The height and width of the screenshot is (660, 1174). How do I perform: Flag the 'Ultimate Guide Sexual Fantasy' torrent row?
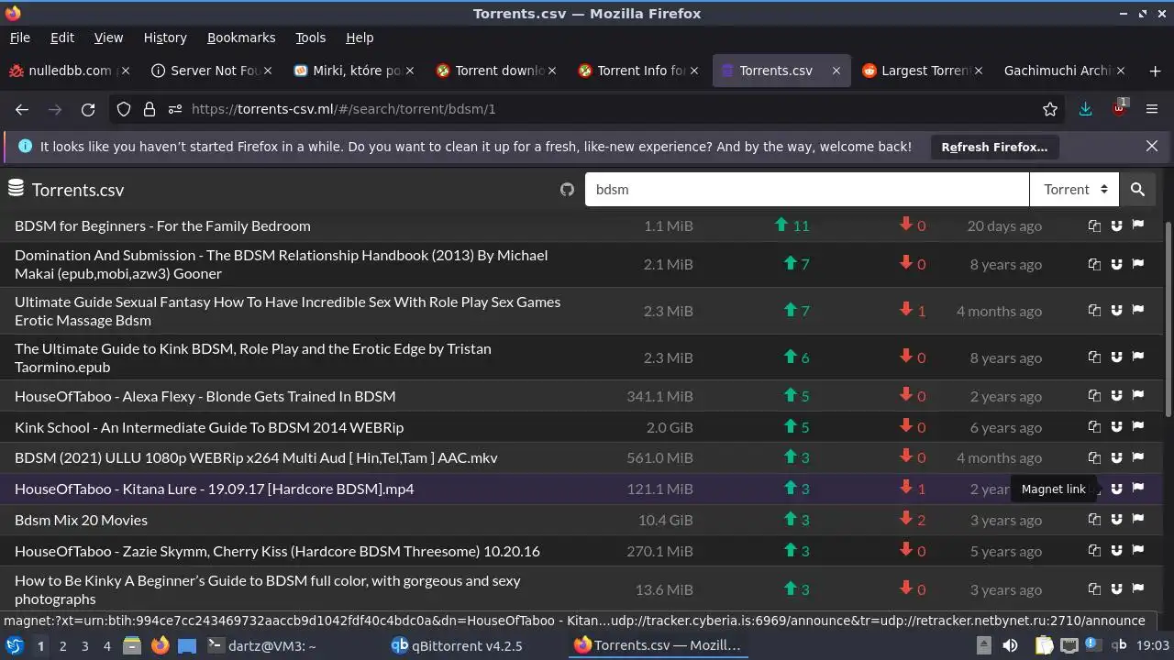[1138, 311]
